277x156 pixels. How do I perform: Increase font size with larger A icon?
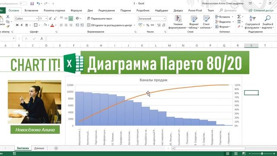coord(50,18)
